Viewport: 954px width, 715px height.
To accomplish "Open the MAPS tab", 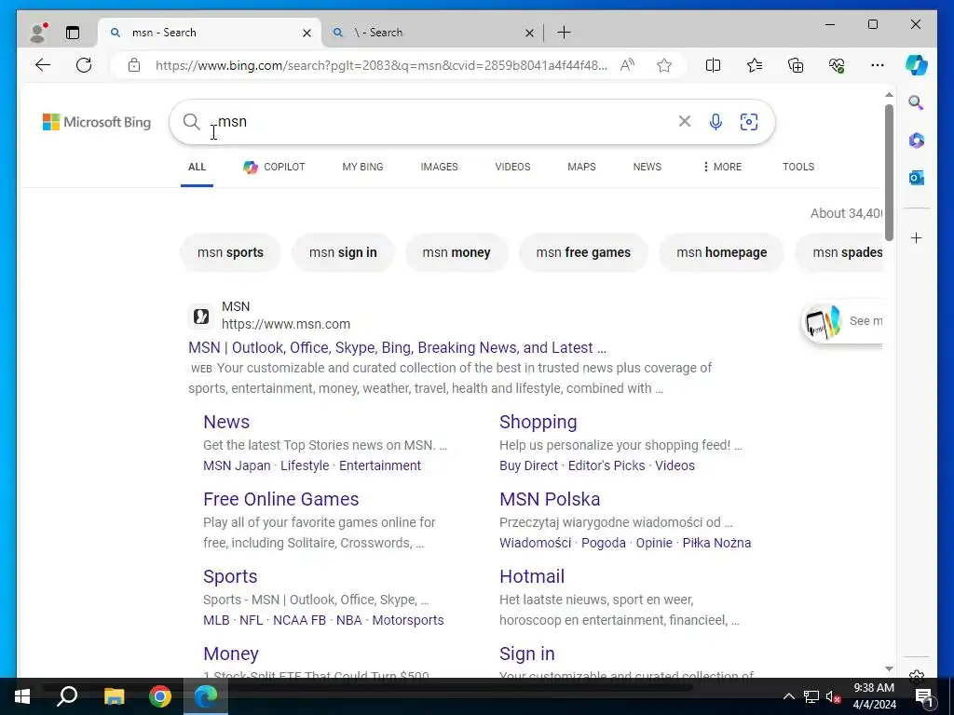I will [581, 167].
